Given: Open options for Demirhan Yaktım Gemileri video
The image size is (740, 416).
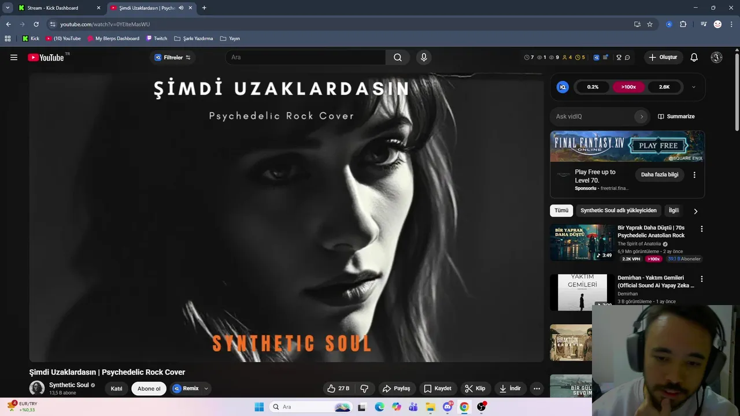Looking at the screenshot, I should pyautogui.click(x=702, y=279).
